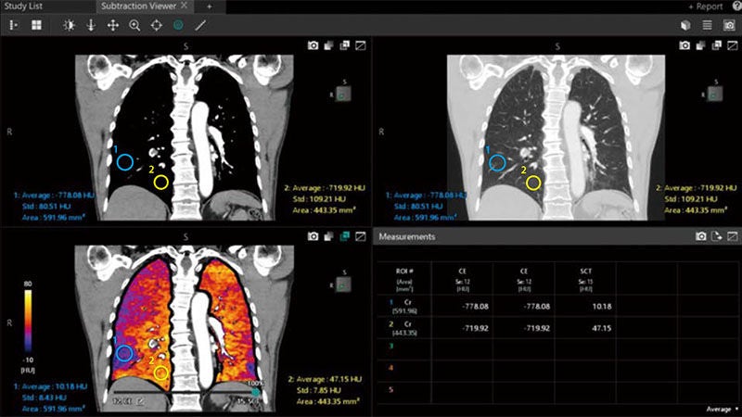
Task: Click the + Report button
Action: tap(705, 6)
